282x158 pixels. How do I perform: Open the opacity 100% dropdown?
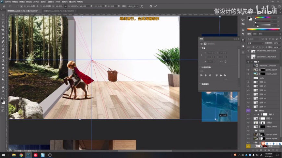280,43
